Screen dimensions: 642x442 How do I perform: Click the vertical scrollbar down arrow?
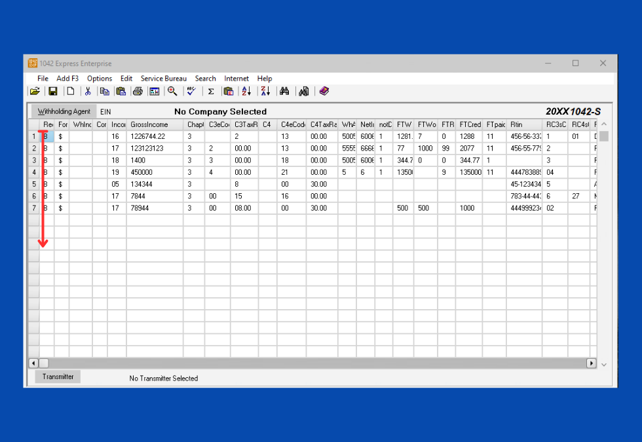(604, 364)
